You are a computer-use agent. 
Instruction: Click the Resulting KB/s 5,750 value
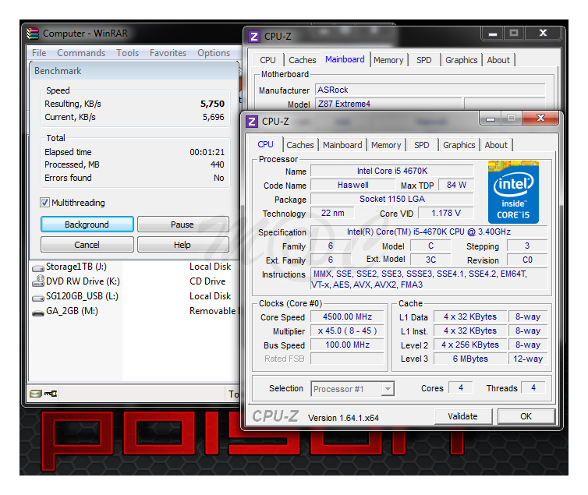pos(212,104)
